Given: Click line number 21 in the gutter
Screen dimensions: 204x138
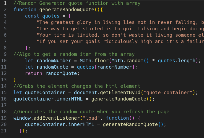Looking at the screenshot, I should click(x=4, y=131).
